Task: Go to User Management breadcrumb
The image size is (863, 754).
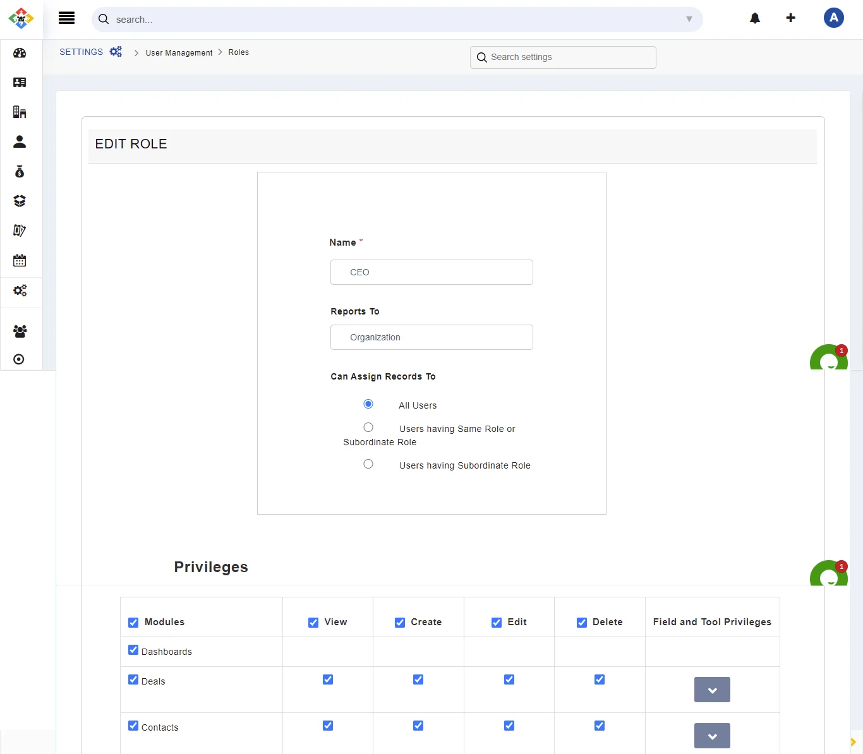Action: click(x=179, y=53)
